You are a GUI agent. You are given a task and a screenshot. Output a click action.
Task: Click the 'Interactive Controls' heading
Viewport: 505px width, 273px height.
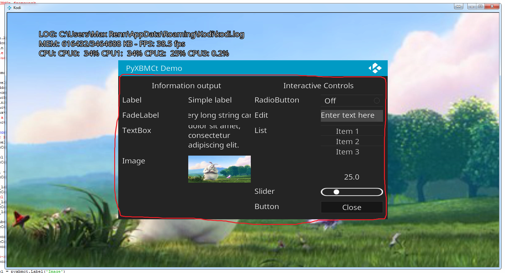(x=318, y=86)
